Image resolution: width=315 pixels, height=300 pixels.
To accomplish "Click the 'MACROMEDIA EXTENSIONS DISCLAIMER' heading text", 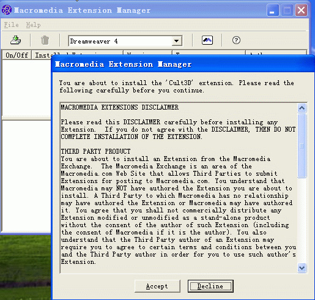I will click(x=120, y=107).
